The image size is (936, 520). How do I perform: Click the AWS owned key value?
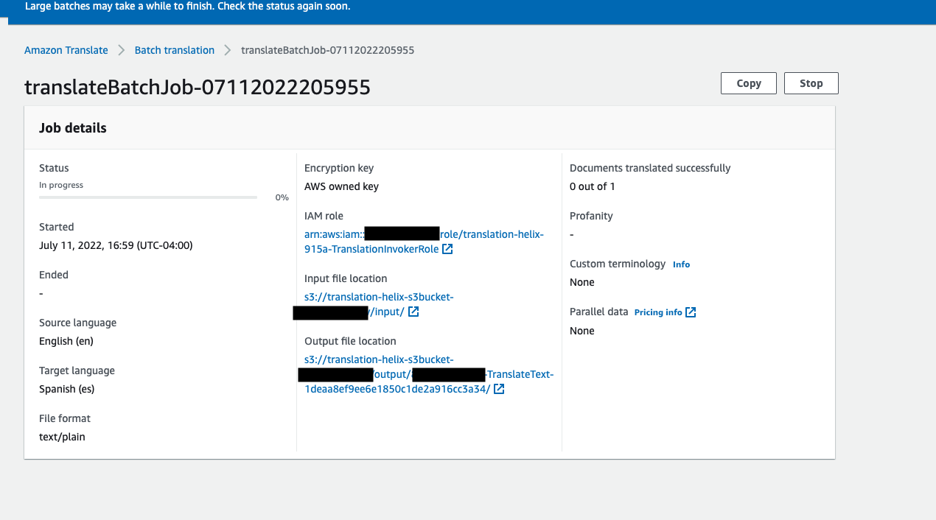(341, 186)
